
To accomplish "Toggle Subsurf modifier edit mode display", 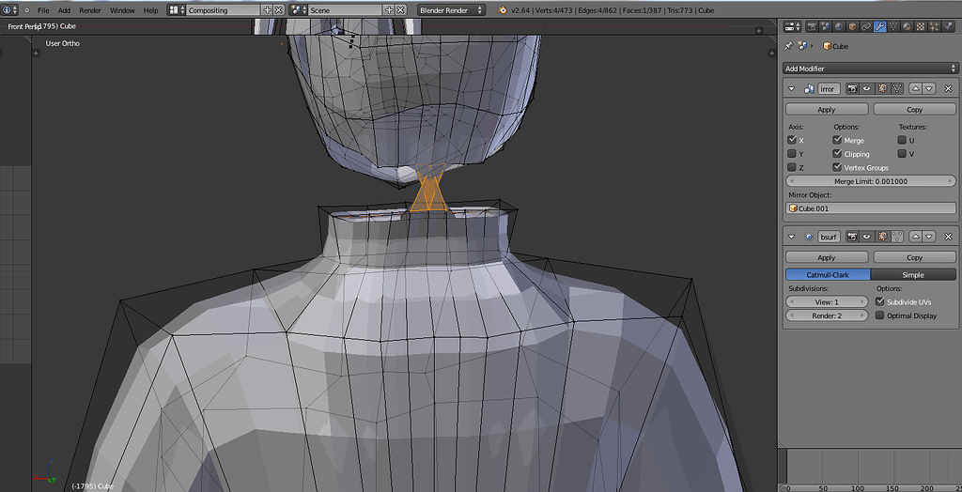I will pos(881,237).
